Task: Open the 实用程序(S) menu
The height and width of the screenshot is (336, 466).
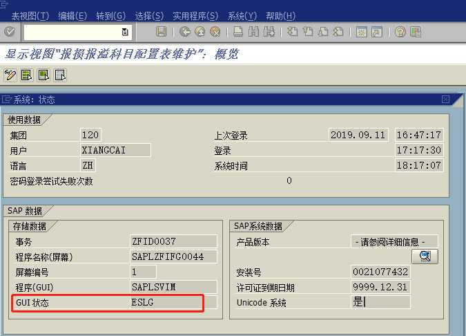Action: [x=195, y=16]
